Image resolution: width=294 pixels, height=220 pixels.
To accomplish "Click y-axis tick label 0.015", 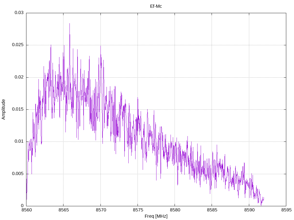I will 18,109.
